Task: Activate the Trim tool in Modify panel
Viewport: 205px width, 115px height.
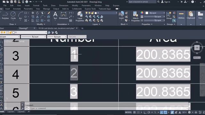Action: [x=42, y=13]
